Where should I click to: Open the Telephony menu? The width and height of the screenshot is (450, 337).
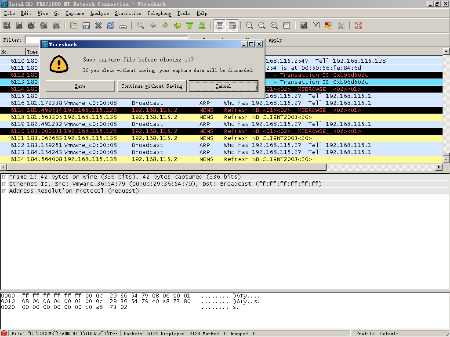[159, 14]
